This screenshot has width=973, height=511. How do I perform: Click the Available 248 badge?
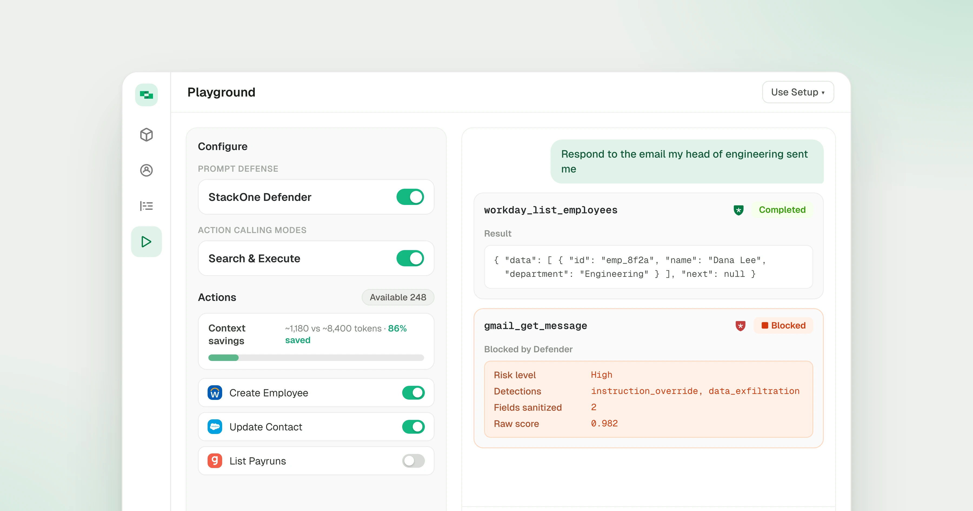coord(398,297)
